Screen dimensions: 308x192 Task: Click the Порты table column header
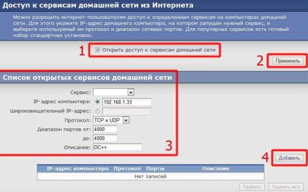155,168
